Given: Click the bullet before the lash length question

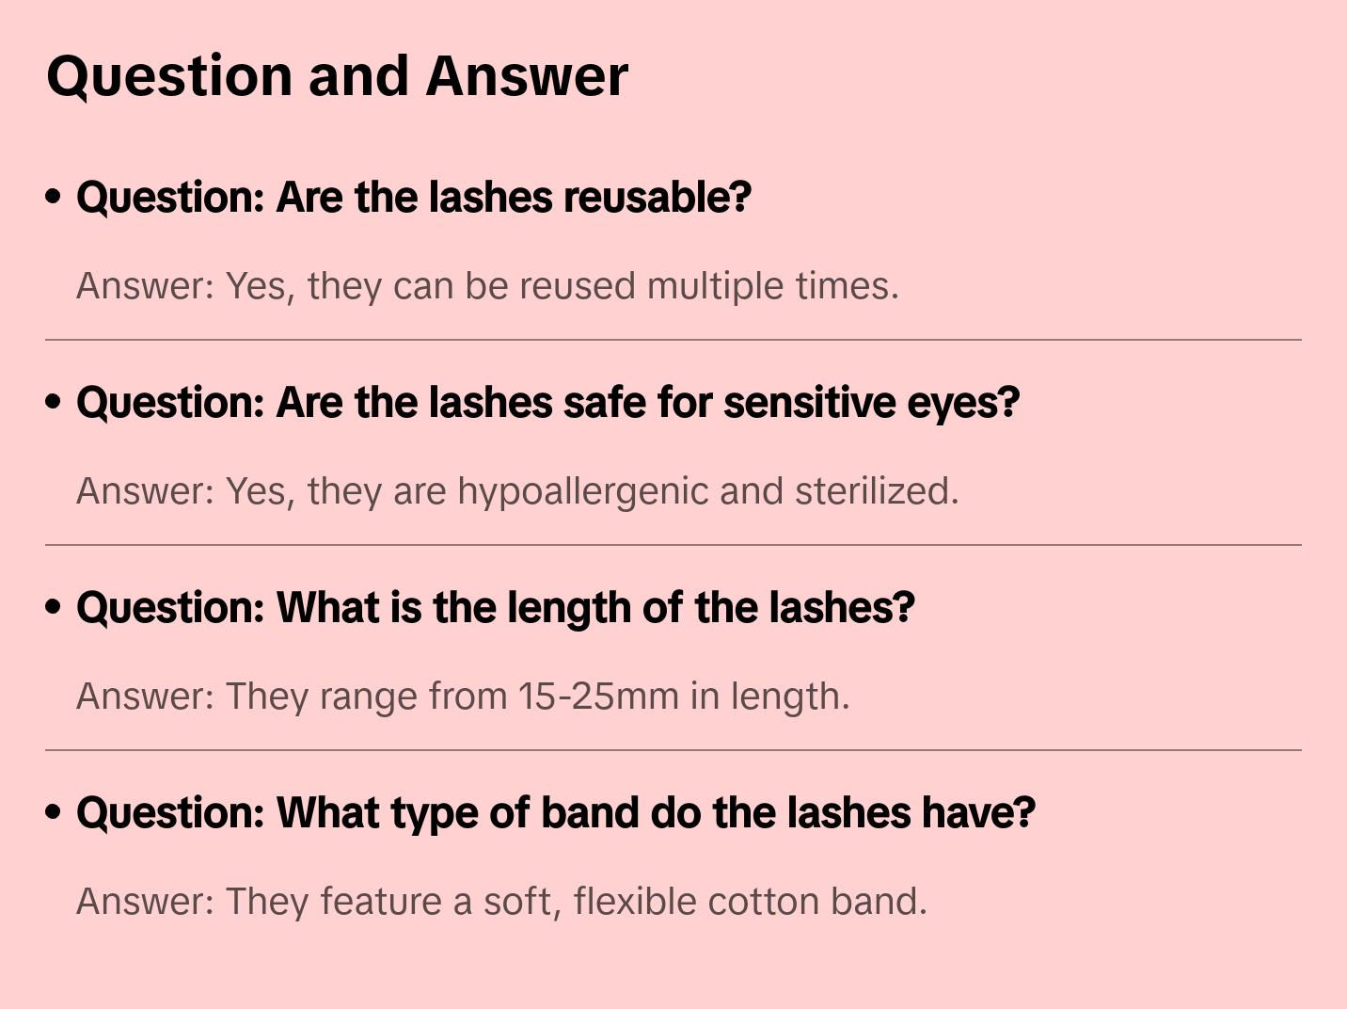Looking at the screenshot, I should (54, 607).
